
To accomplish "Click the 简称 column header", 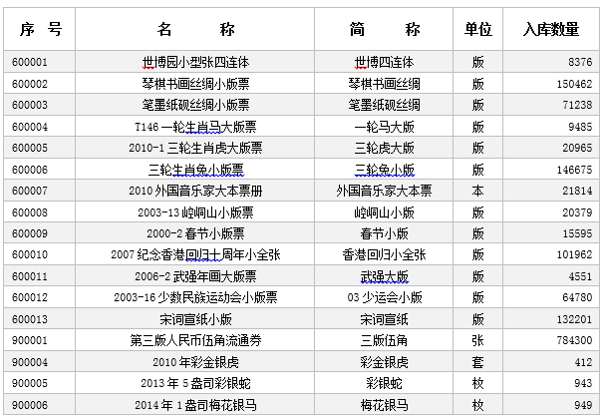I will click(384, 29).
